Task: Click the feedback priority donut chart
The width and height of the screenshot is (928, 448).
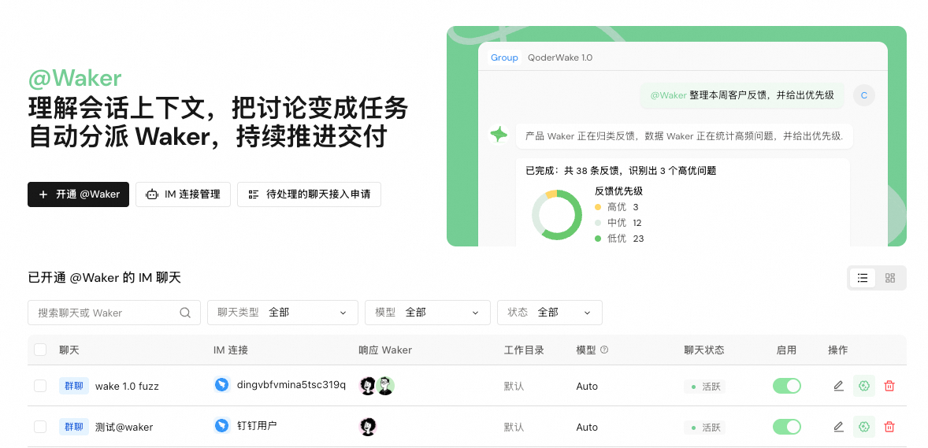Action: (557, 215)
